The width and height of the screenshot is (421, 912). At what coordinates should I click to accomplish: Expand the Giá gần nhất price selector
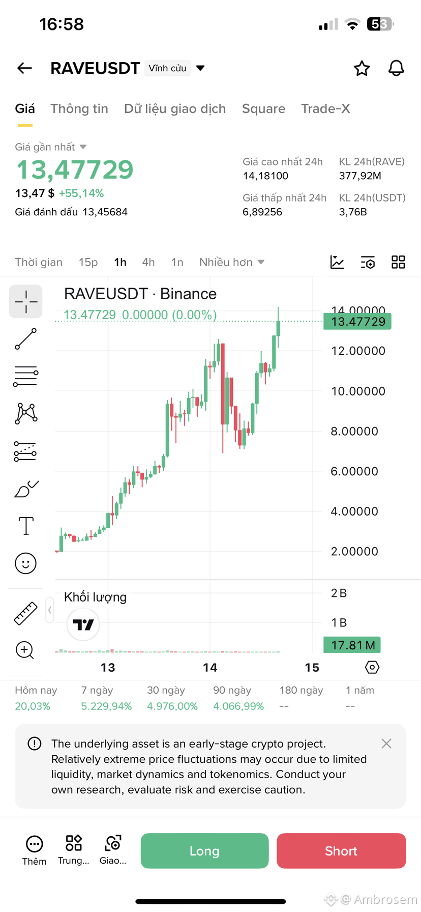point(51,147)
